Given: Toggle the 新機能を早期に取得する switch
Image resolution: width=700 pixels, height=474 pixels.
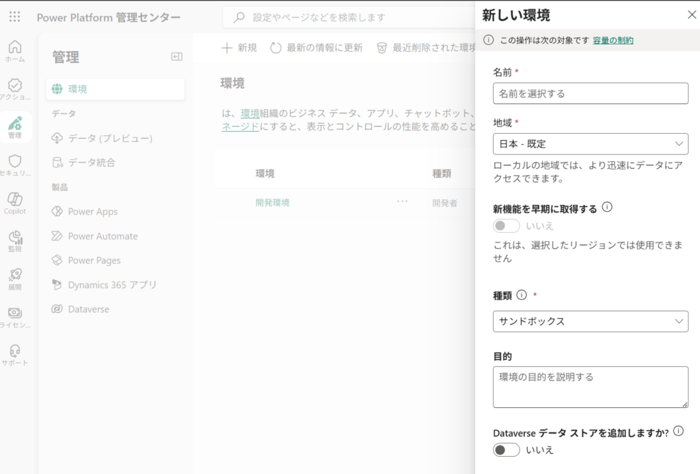Looking at the screenshot, I should (x=507, y=225).
